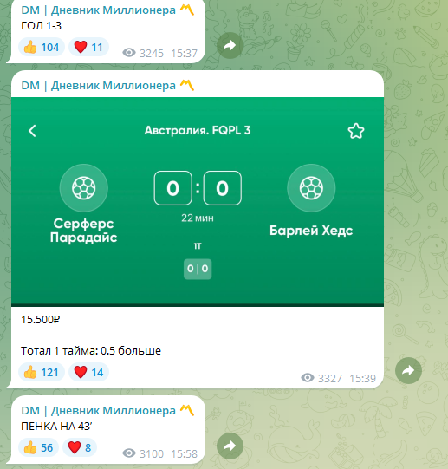Toggle thumbs-up reaction showing 56
The height and width of the screenshot is (469, 448).
(x=39, y=447)
